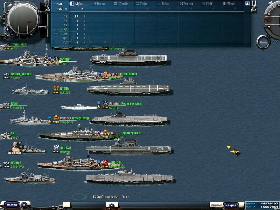Screen dimensions: 280x210
Task: Click the ЛК battleship count row
Action: point(75,16)
